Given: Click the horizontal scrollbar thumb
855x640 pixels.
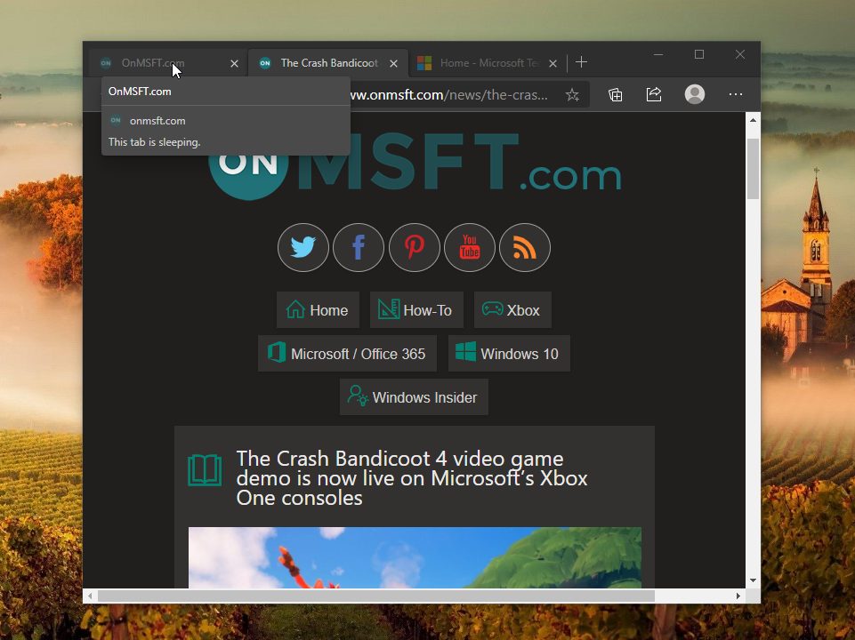Looking at the screenshot, I should (376, 596).
